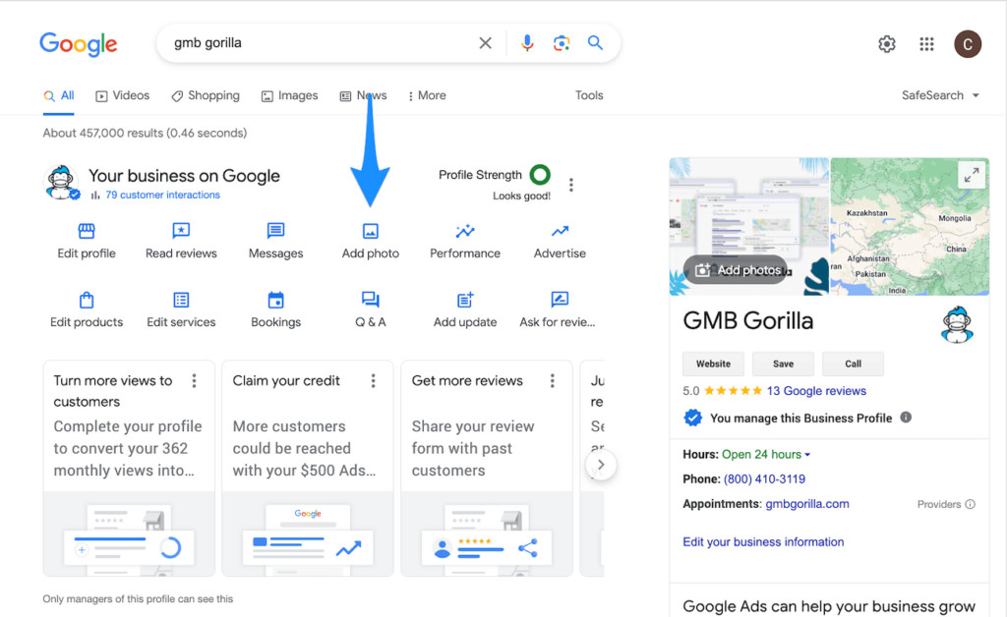Switch to the News tab
Image resolution: width=1007 pixels, height=617 pixels.
tap(364, 95)
